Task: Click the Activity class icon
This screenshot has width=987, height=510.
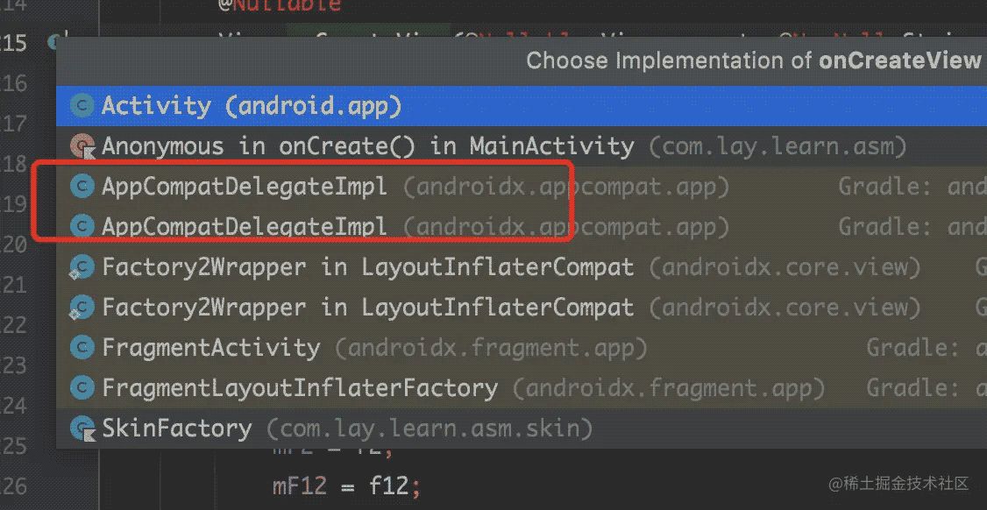Action: pyautogui.click(x=82, y=107)
